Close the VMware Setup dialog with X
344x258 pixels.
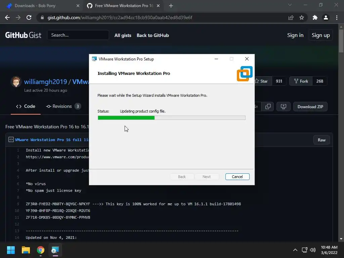point(247,59)
